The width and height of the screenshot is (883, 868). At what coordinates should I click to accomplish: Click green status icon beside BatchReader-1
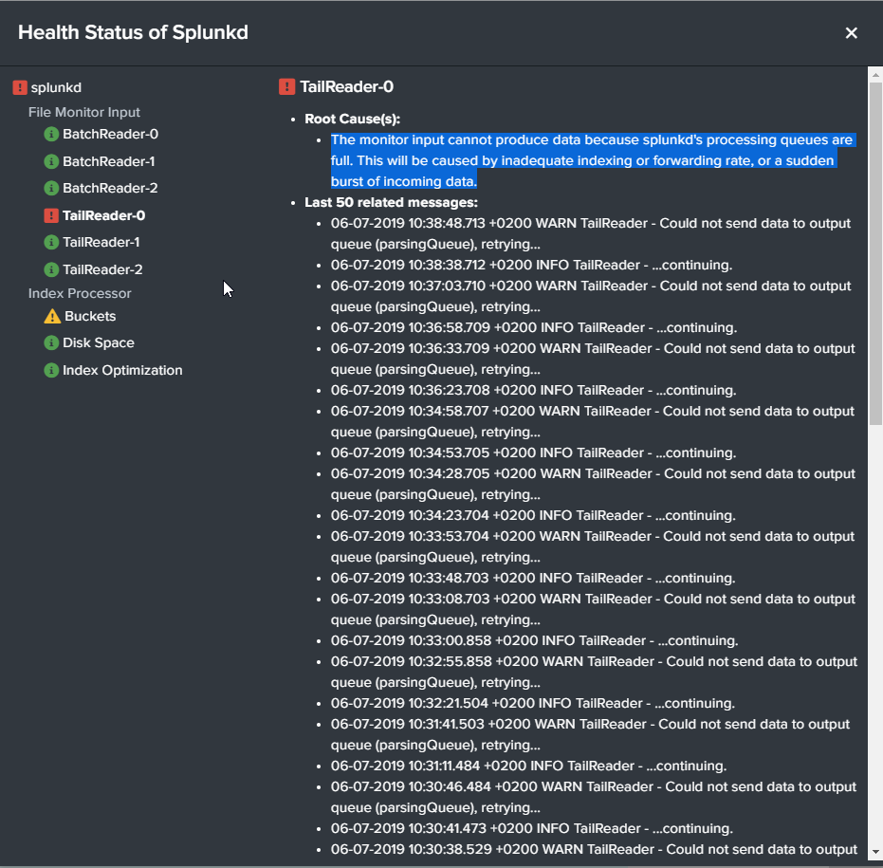click(x=51, y=161)
